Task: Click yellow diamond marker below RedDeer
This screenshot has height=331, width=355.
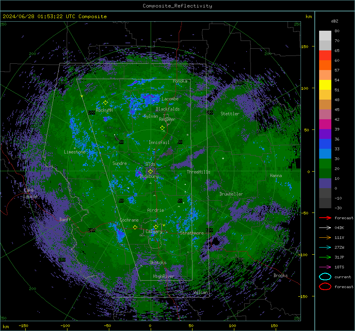Action: pyautogui.click(x=162, y=128)
